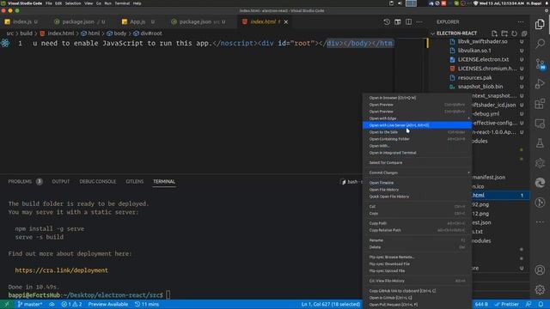Click Prettier in the status bar

point(507,304)
